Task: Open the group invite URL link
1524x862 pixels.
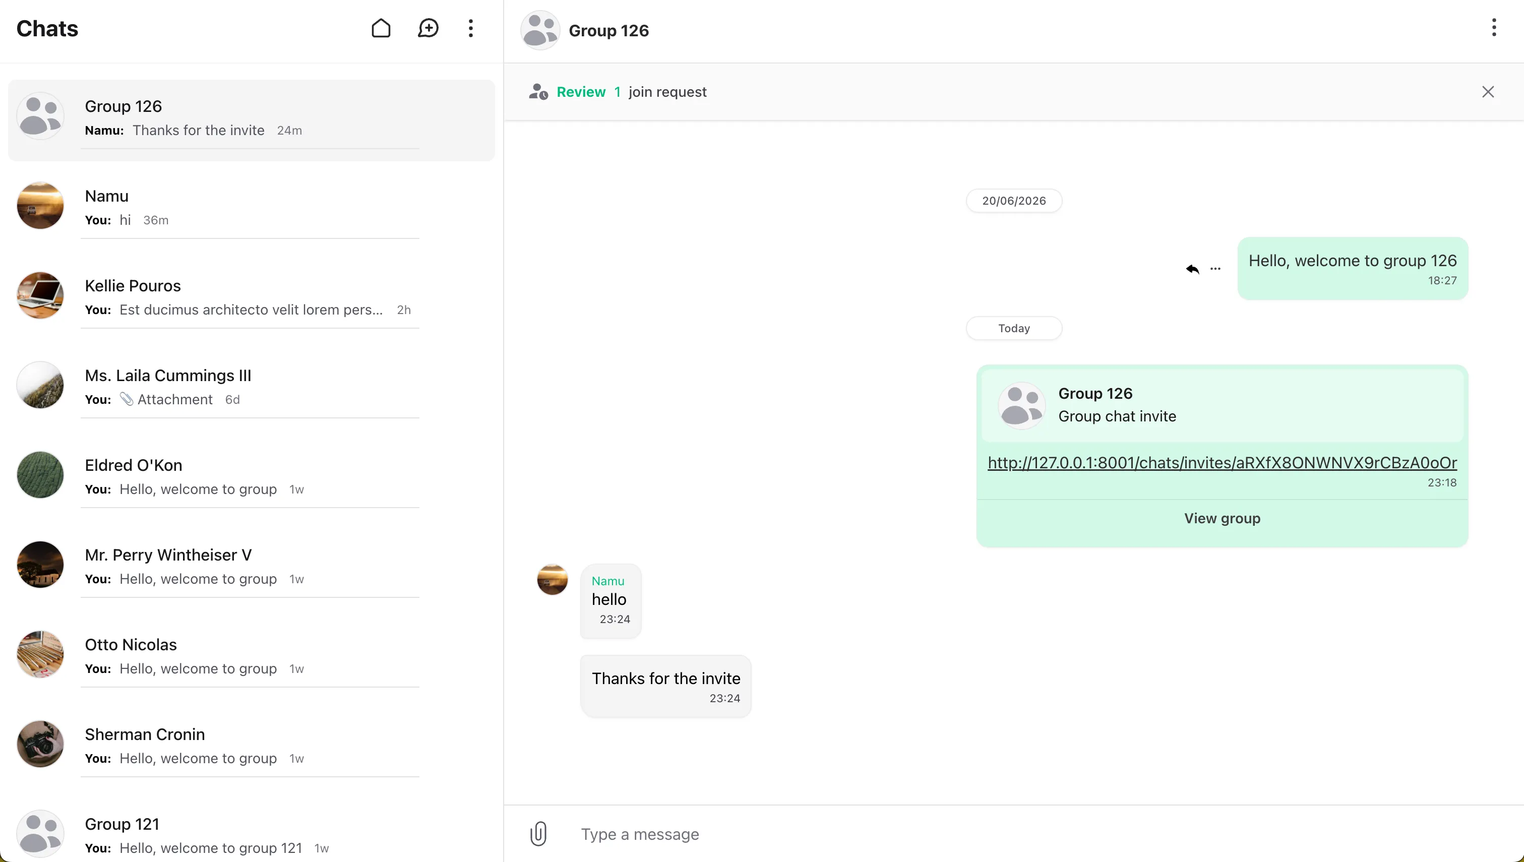Action: click(x=1222, y=462)
